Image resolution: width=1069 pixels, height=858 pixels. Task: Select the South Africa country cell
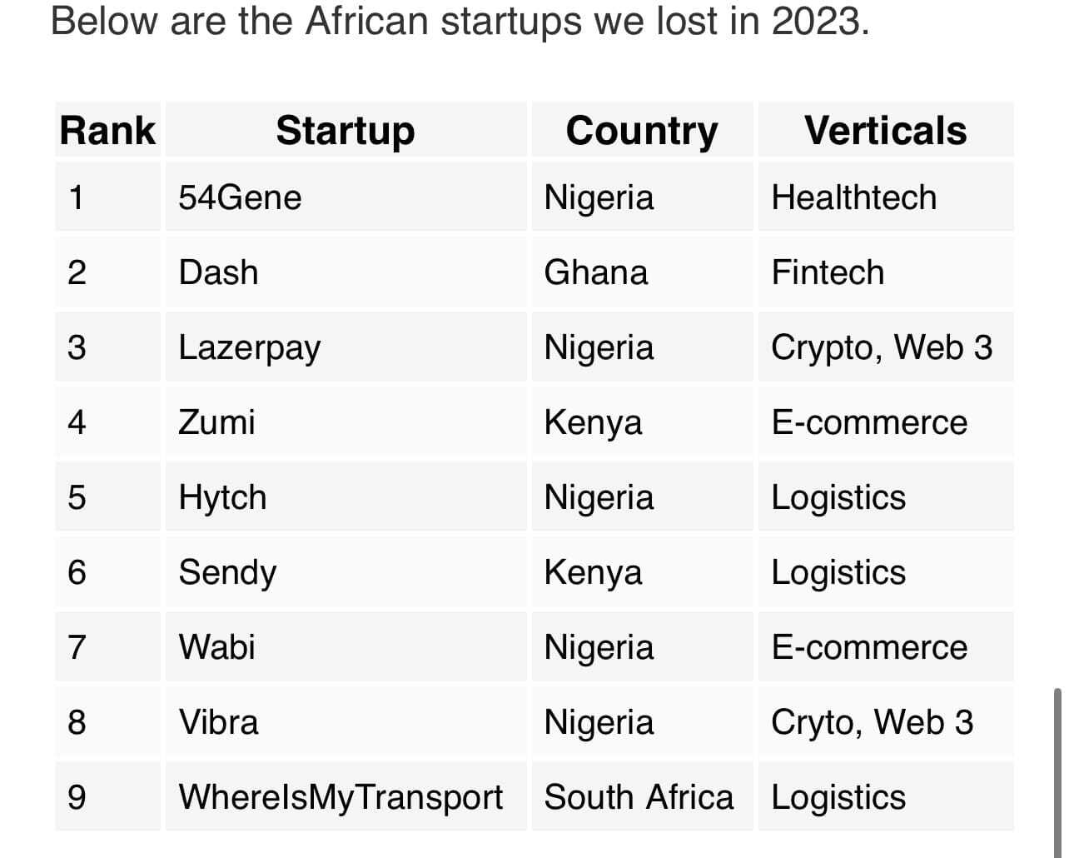click(x=642, y=797)
